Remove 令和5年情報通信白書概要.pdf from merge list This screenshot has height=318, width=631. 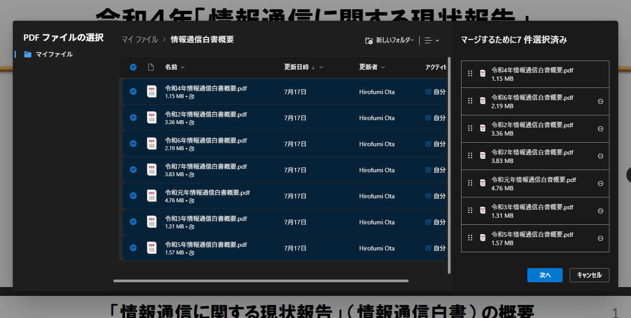(x=600, y=238)
